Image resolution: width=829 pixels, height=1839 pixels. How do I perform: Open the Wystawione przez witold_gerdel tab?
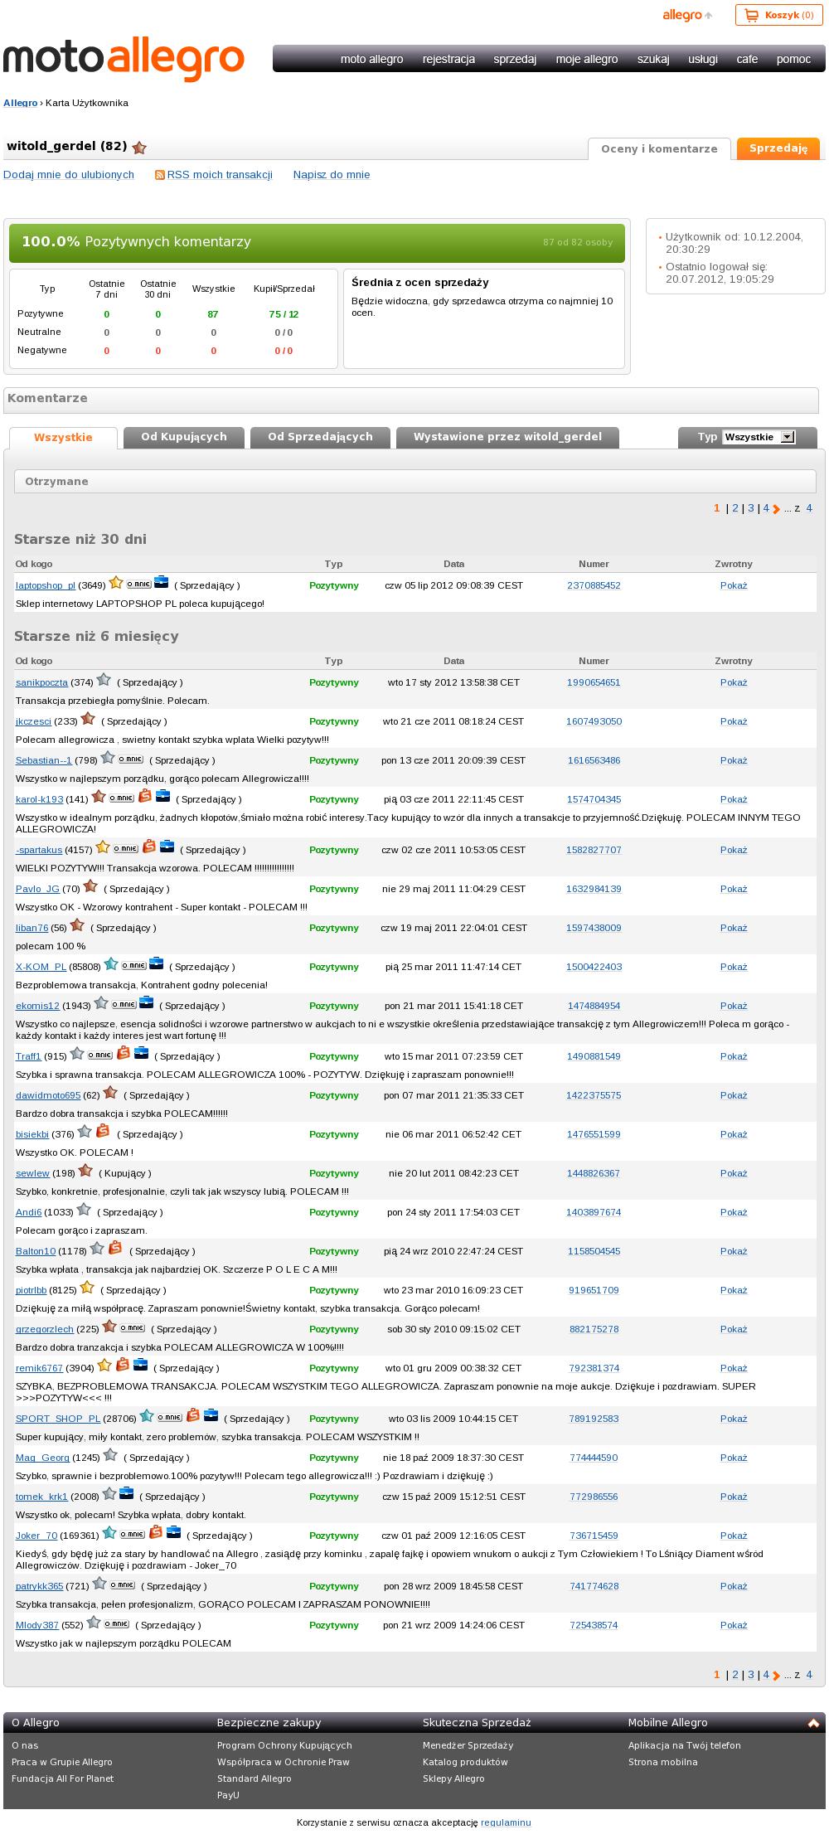coord(507,437)
